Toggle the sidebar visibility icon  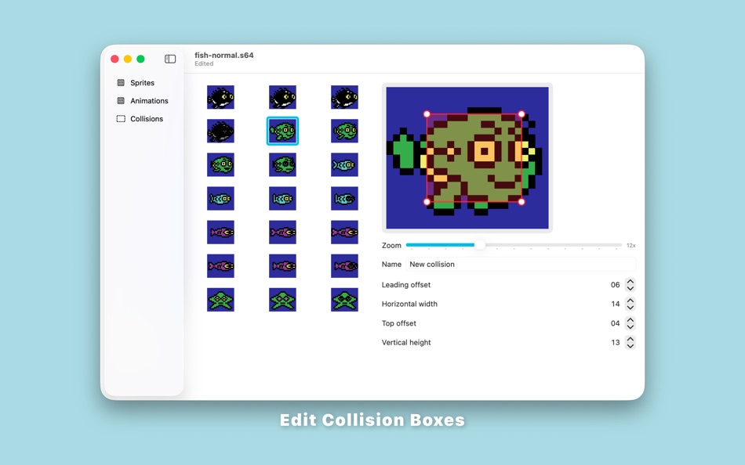pos(169,58)
